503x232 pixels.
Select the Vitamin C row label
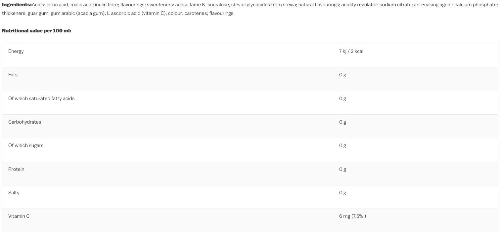pyautogui.click(x=19, y=216)
